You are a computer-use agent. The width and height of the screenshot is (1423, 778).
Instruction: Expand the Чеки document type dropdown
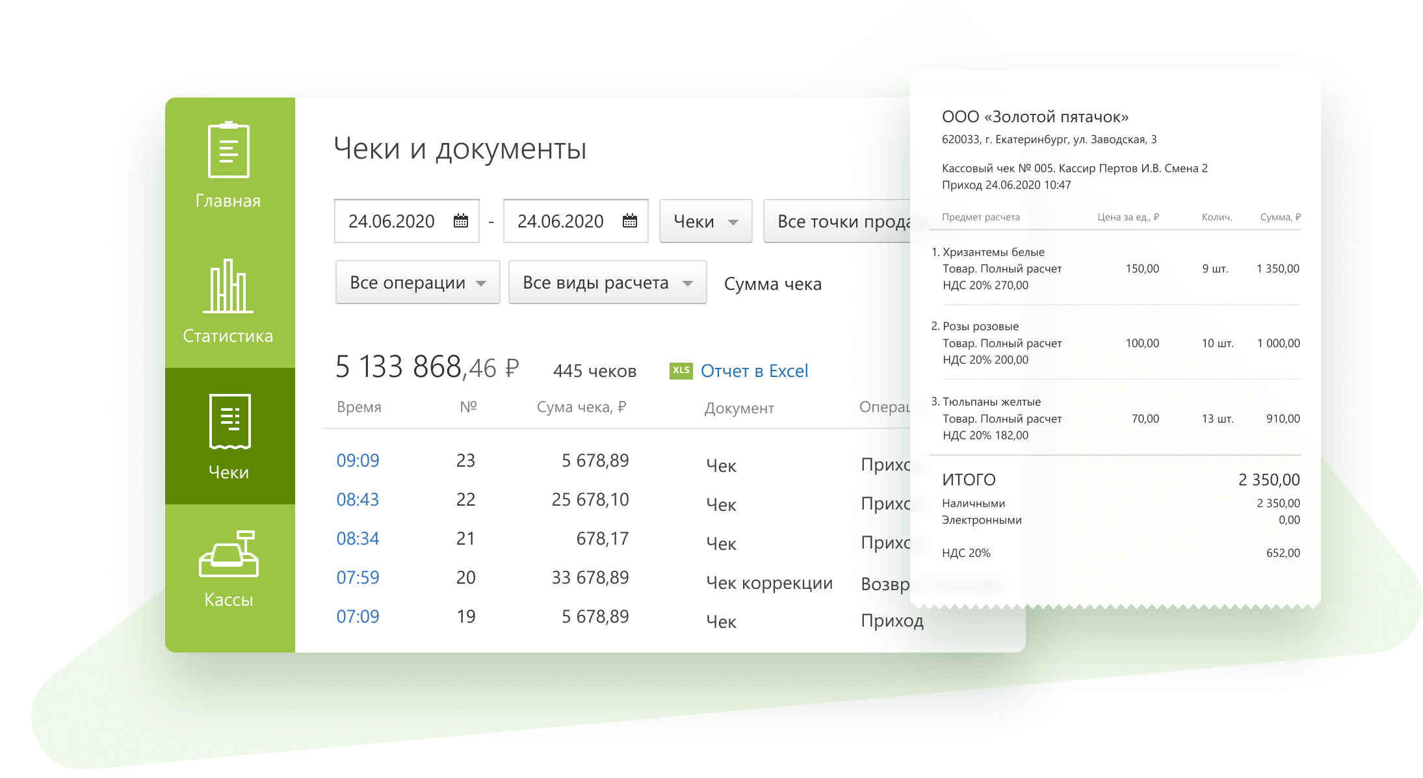[x=705, y=222]
